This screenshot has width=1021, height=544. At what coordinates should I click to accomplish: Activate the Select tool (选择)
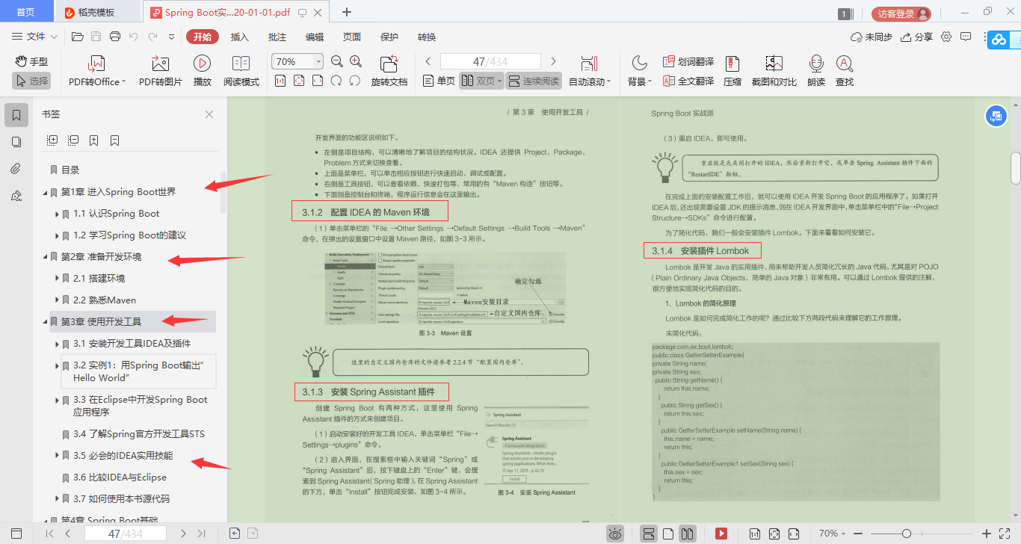click(x=31, y=81)
